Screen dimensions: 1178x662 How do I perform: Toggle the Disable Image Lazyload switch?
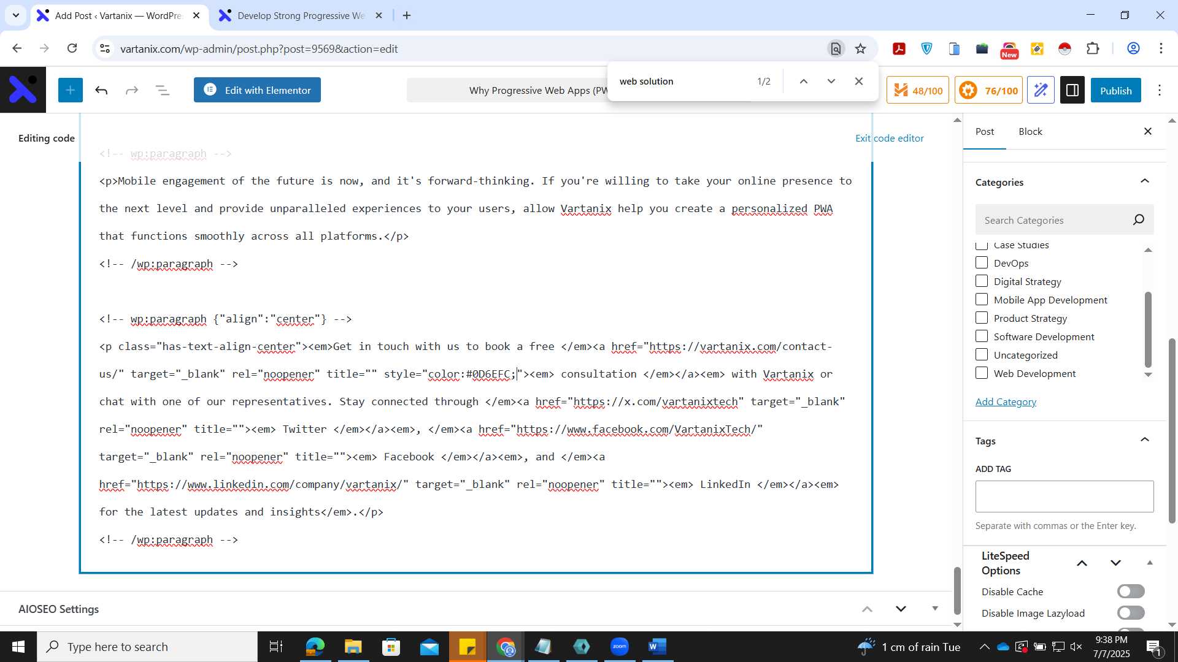[1131, 613]
